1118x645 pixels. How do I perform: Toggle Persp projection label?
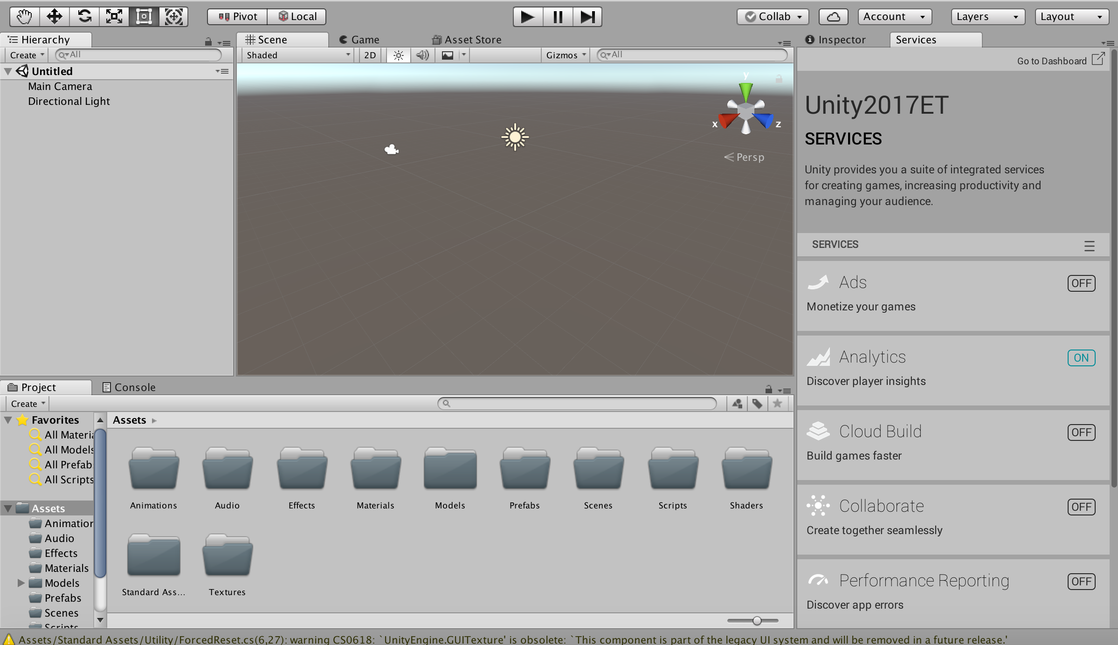[744, 157]
